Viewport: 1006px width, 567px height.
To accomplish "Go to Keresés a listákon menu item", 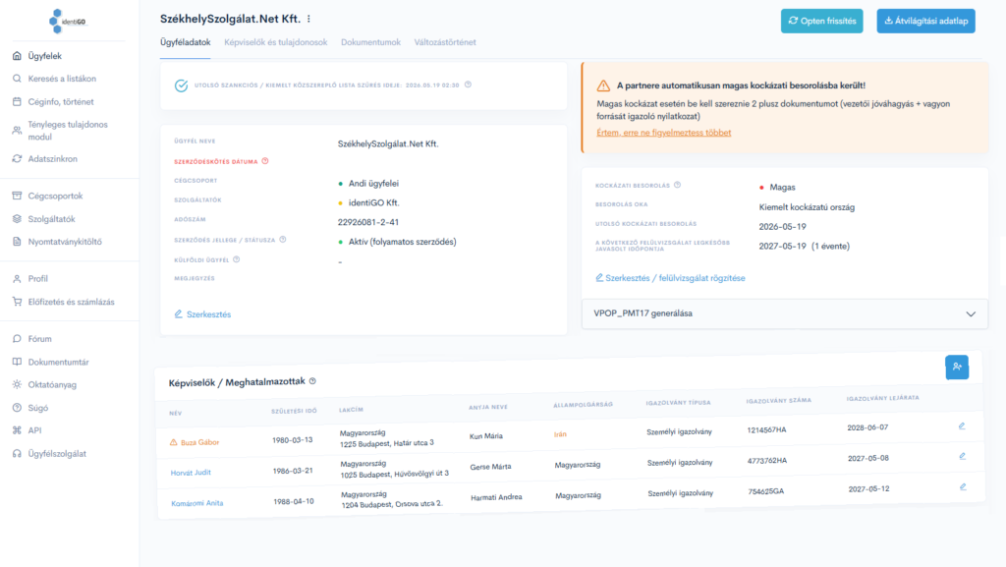I will click(x=62, y=79).
